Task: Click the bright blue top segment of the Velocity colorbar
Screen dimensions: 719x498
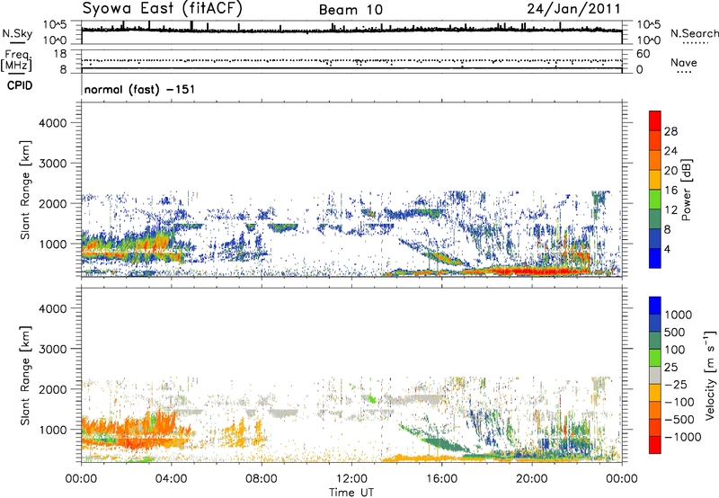Action: 655,306
